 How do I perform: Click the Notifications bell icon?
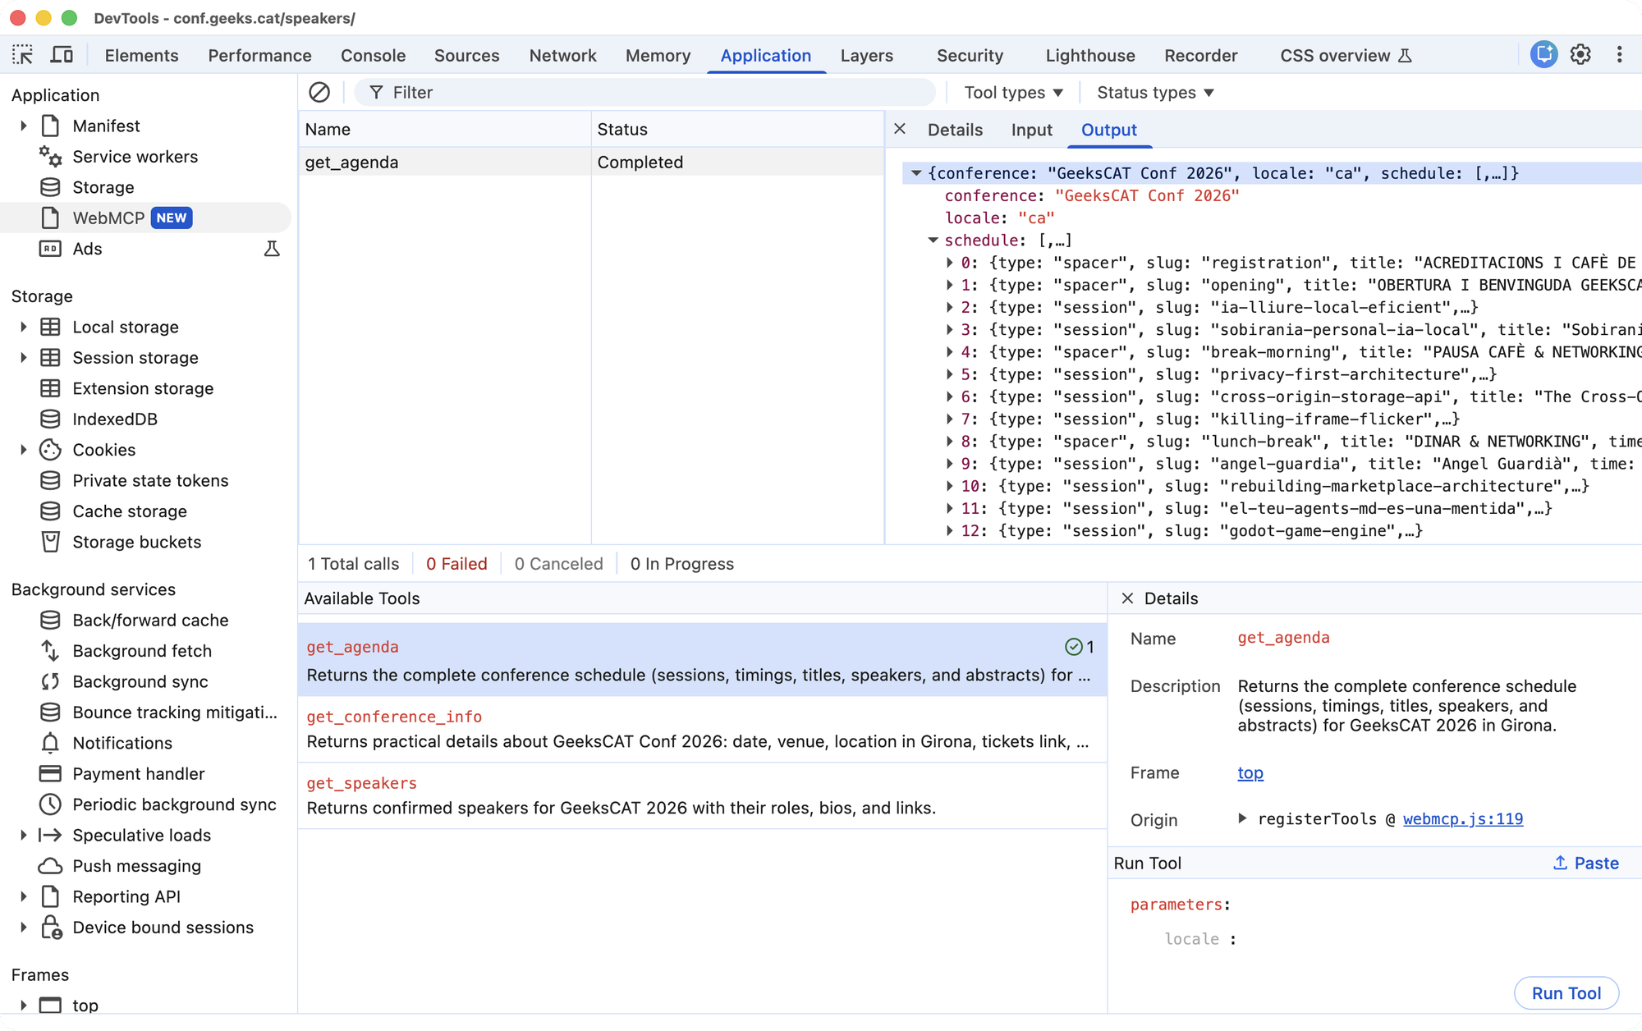(x=51, y=743)
